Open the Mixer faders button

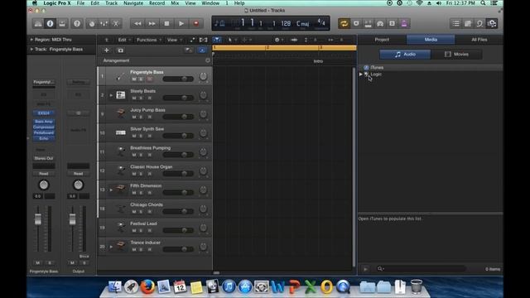[x=104, y=23]
